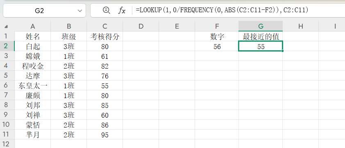
Task: Select the name cell 蒙恬
Action: (32, 125)
